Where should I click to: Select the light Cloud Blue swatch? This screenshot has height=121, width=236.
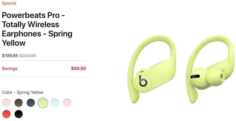(55, 103)
